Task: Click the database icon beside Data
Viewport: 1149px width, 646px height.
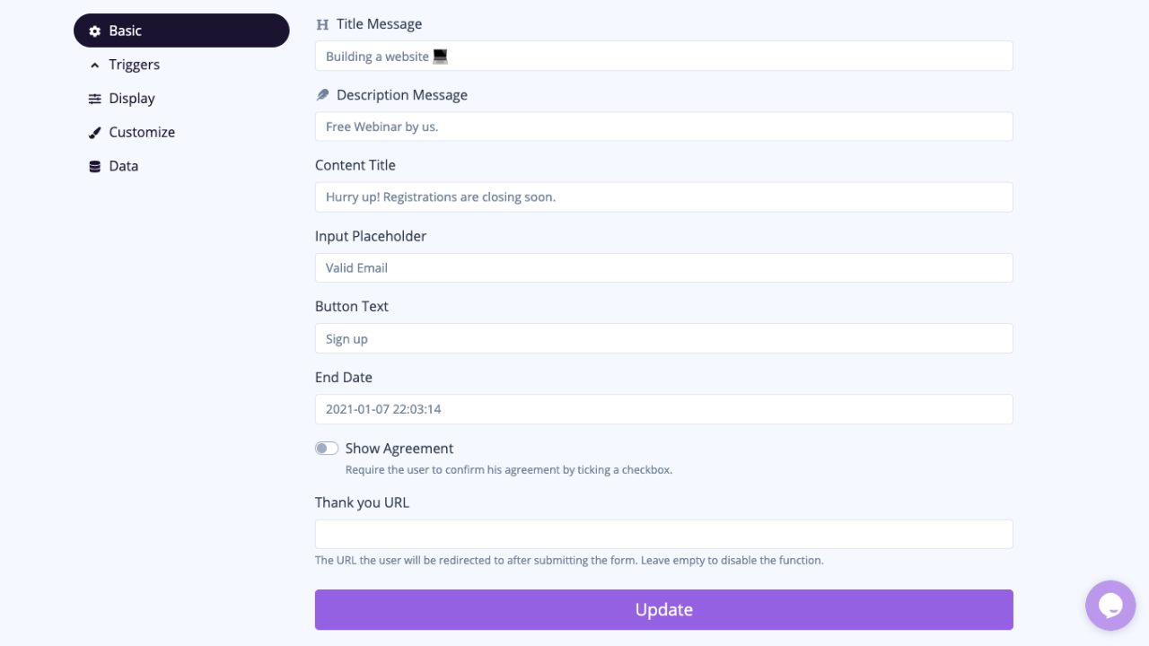Action: click(95, 166)
